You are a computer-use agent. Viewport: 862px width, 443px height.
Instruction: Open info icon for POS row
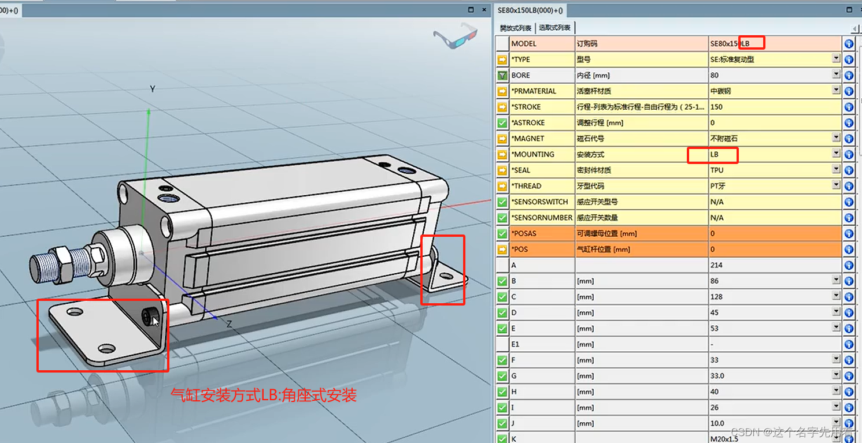point(849,250)
